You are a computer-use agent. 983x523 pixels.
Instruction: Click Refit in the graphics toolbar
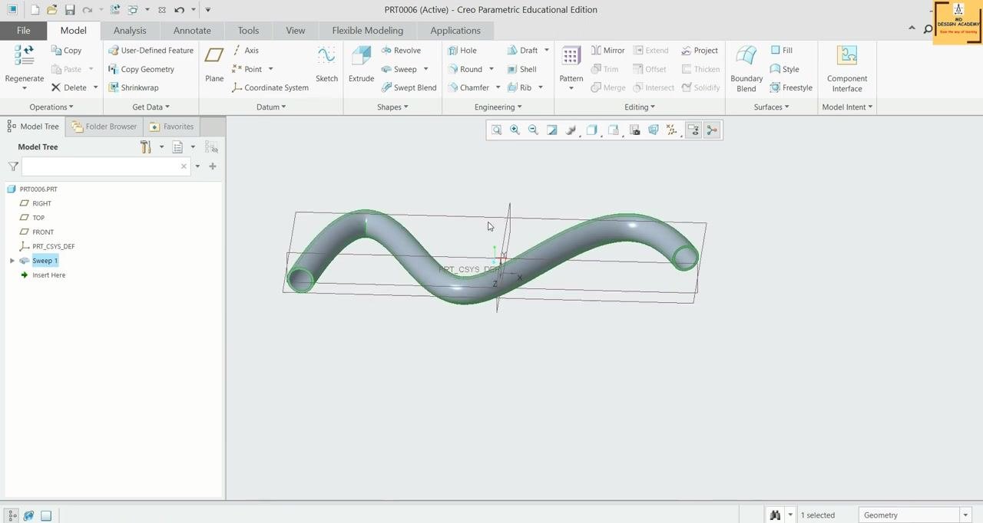click(x=497, y=130)
